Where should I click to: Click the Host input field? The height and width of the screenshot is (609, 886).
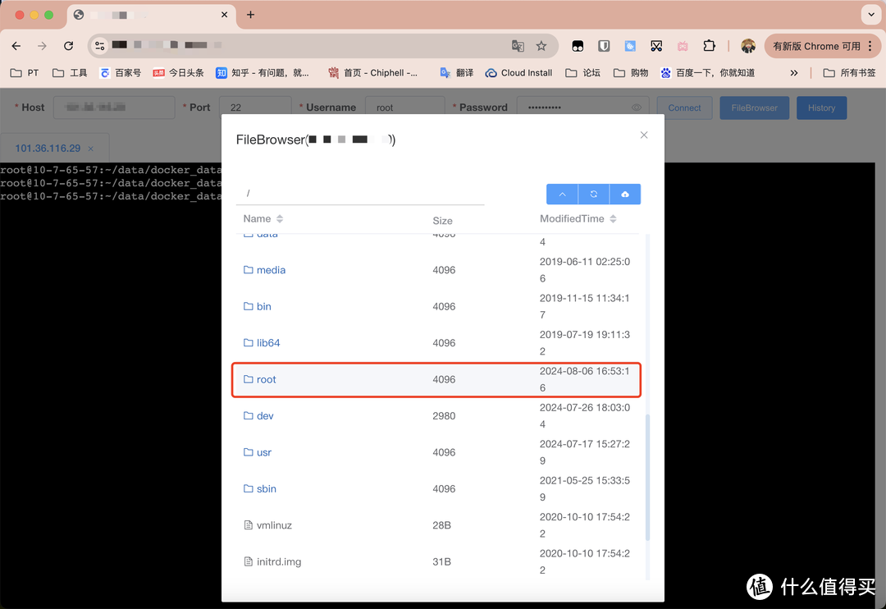(114, 108)
